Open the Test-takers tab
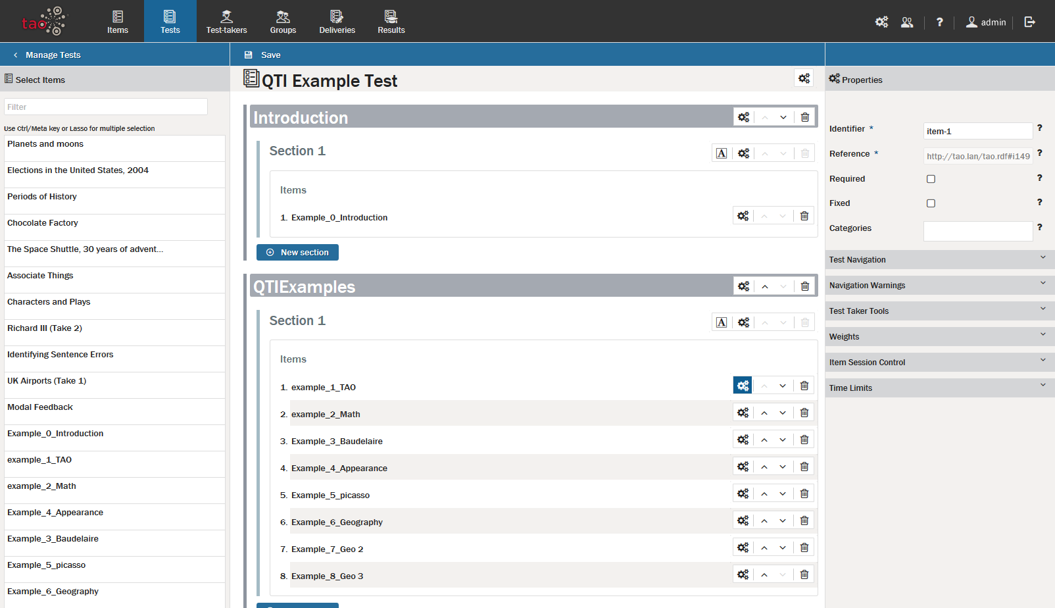 pos(226,22)
